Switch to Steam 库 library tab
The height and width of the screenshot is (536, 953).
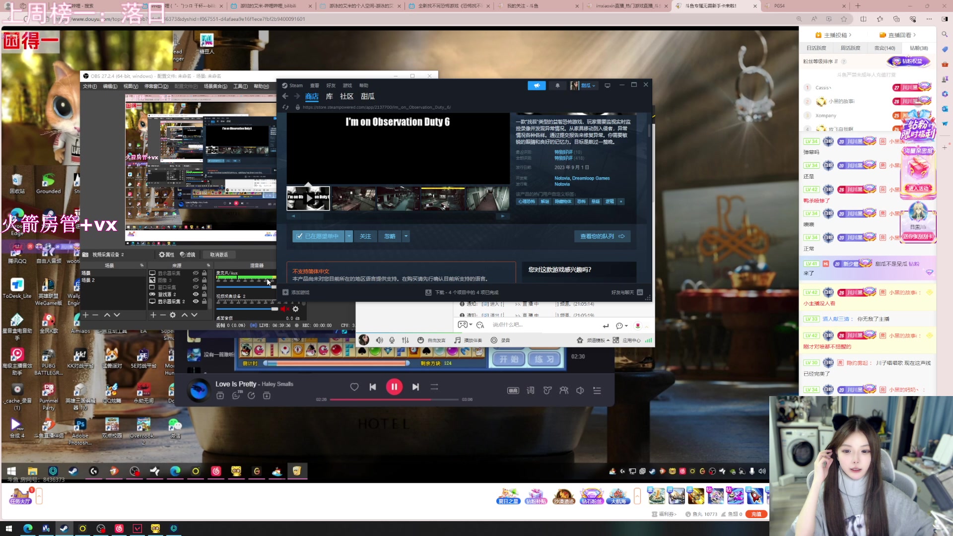click(329, 96)
